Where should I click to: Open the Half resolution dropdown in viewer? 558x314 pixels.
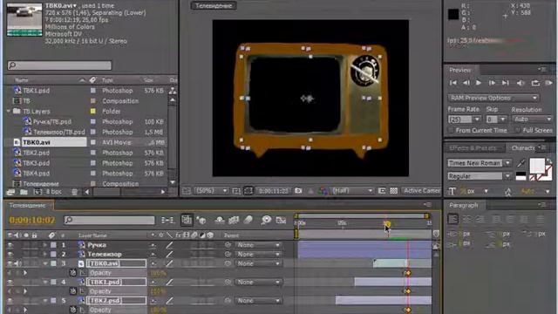pos(351,191)
